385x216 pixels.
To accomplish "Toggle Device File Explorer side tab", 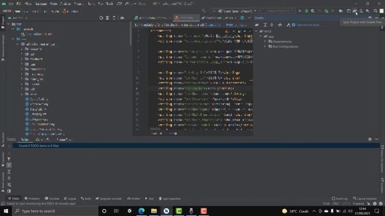I will coord(383,159).
